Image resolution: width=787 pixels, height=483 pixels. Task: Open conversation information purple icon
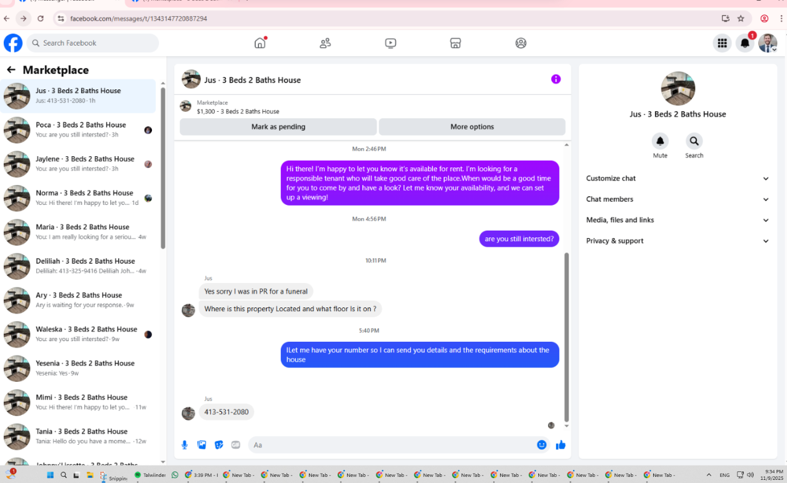point(556,79)
